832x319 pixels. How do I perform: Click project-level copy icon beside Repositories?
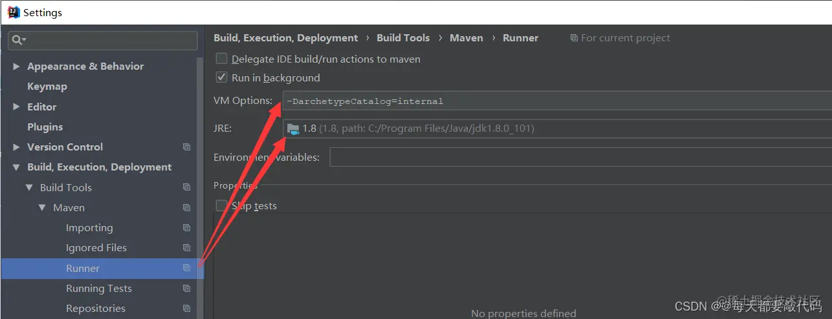[187, 309]
